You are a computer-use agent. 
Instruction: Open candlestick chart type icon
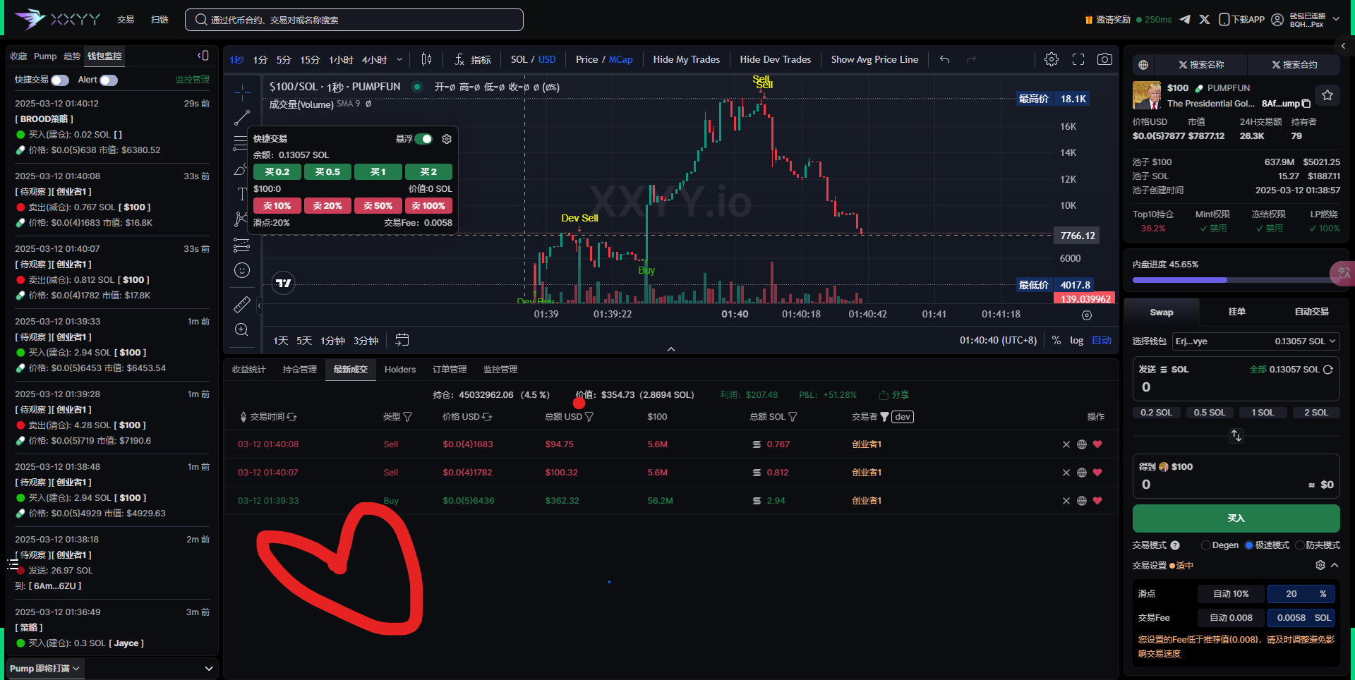pos(426,59)
